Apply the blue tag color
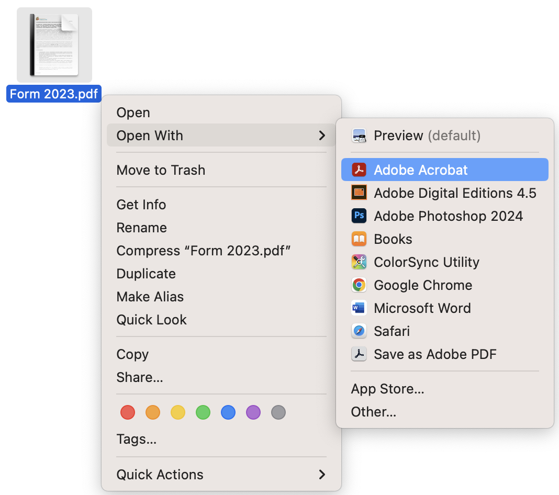Viewport: 559px width, 495px height. point(228,412)
